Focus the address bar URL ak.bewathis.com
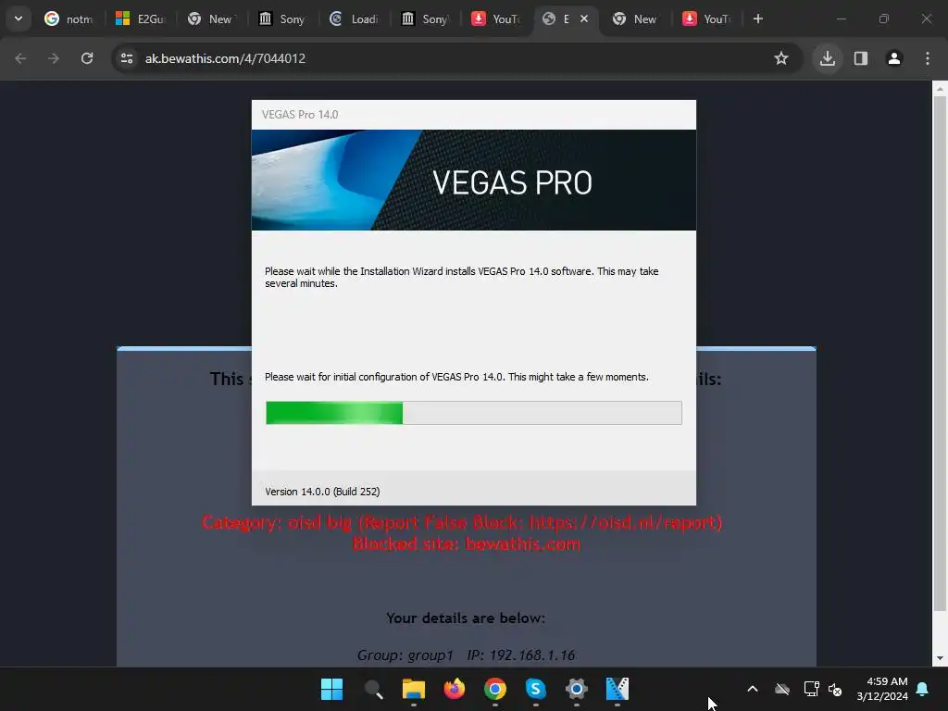The image size is (948, 711). 225,58
